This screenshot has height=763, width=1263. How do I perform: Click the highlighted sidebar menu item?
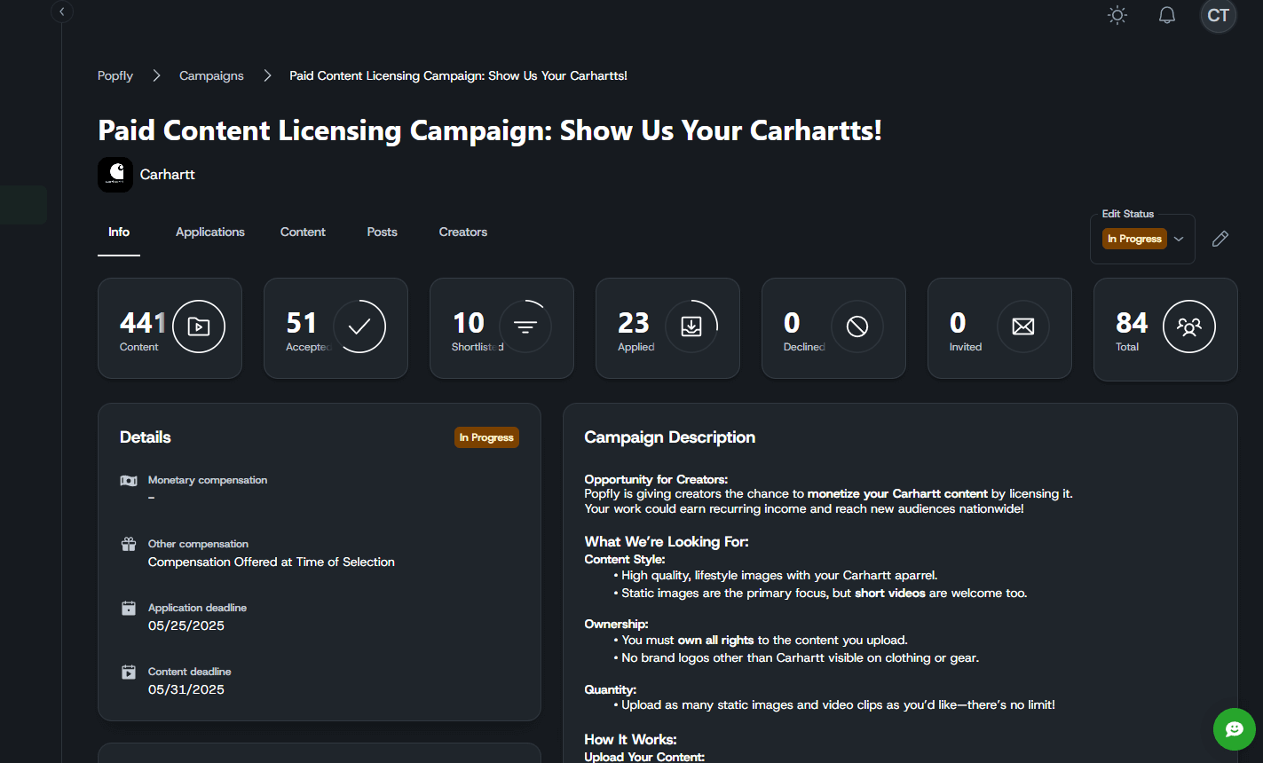(x=23, y=205)
